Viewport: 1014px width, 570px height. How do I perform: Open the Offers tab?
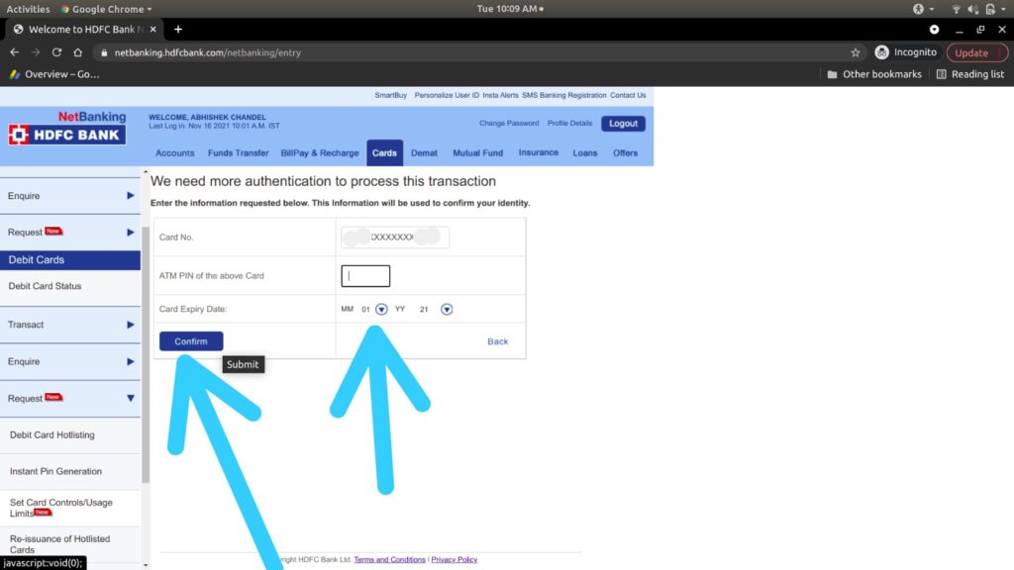pyautogui.click(x=626, y=153)
